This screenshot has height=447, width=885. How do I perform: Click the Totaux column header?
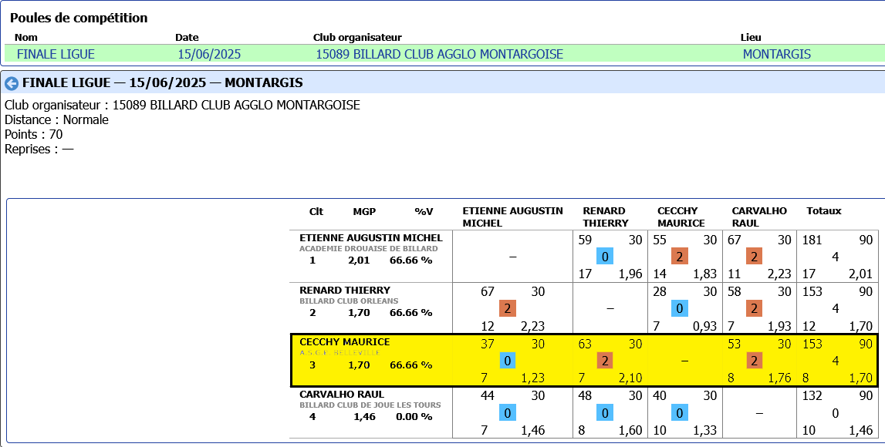[823, 210]
